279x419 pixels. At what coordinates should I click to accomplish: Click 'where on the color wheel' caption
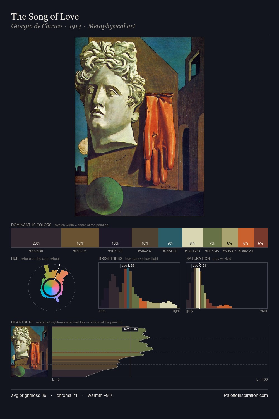tap(40, 259)
